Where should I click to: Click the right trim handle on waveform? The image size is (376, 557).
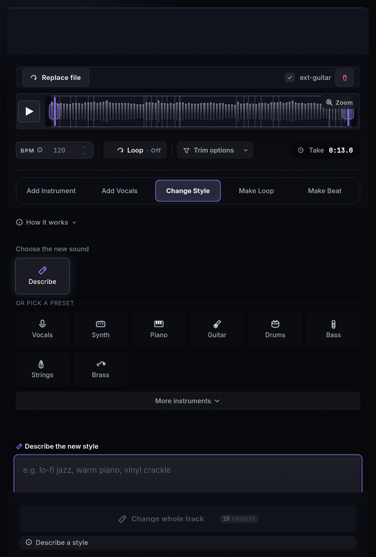[348, 114]
